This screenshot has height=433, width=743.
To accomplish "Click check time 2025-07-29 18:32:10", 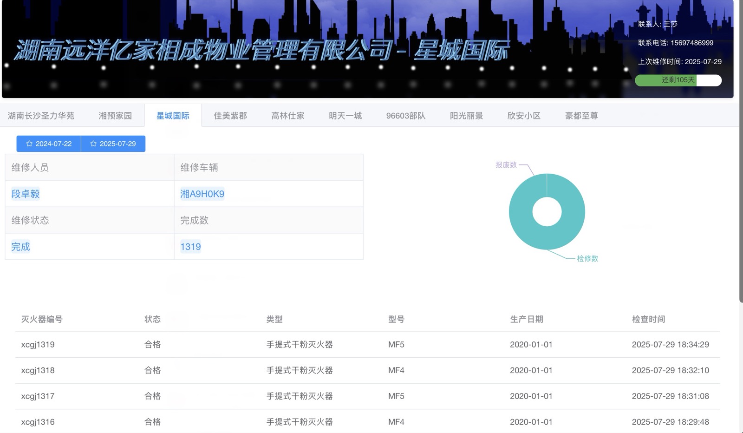I will (670, 370).
